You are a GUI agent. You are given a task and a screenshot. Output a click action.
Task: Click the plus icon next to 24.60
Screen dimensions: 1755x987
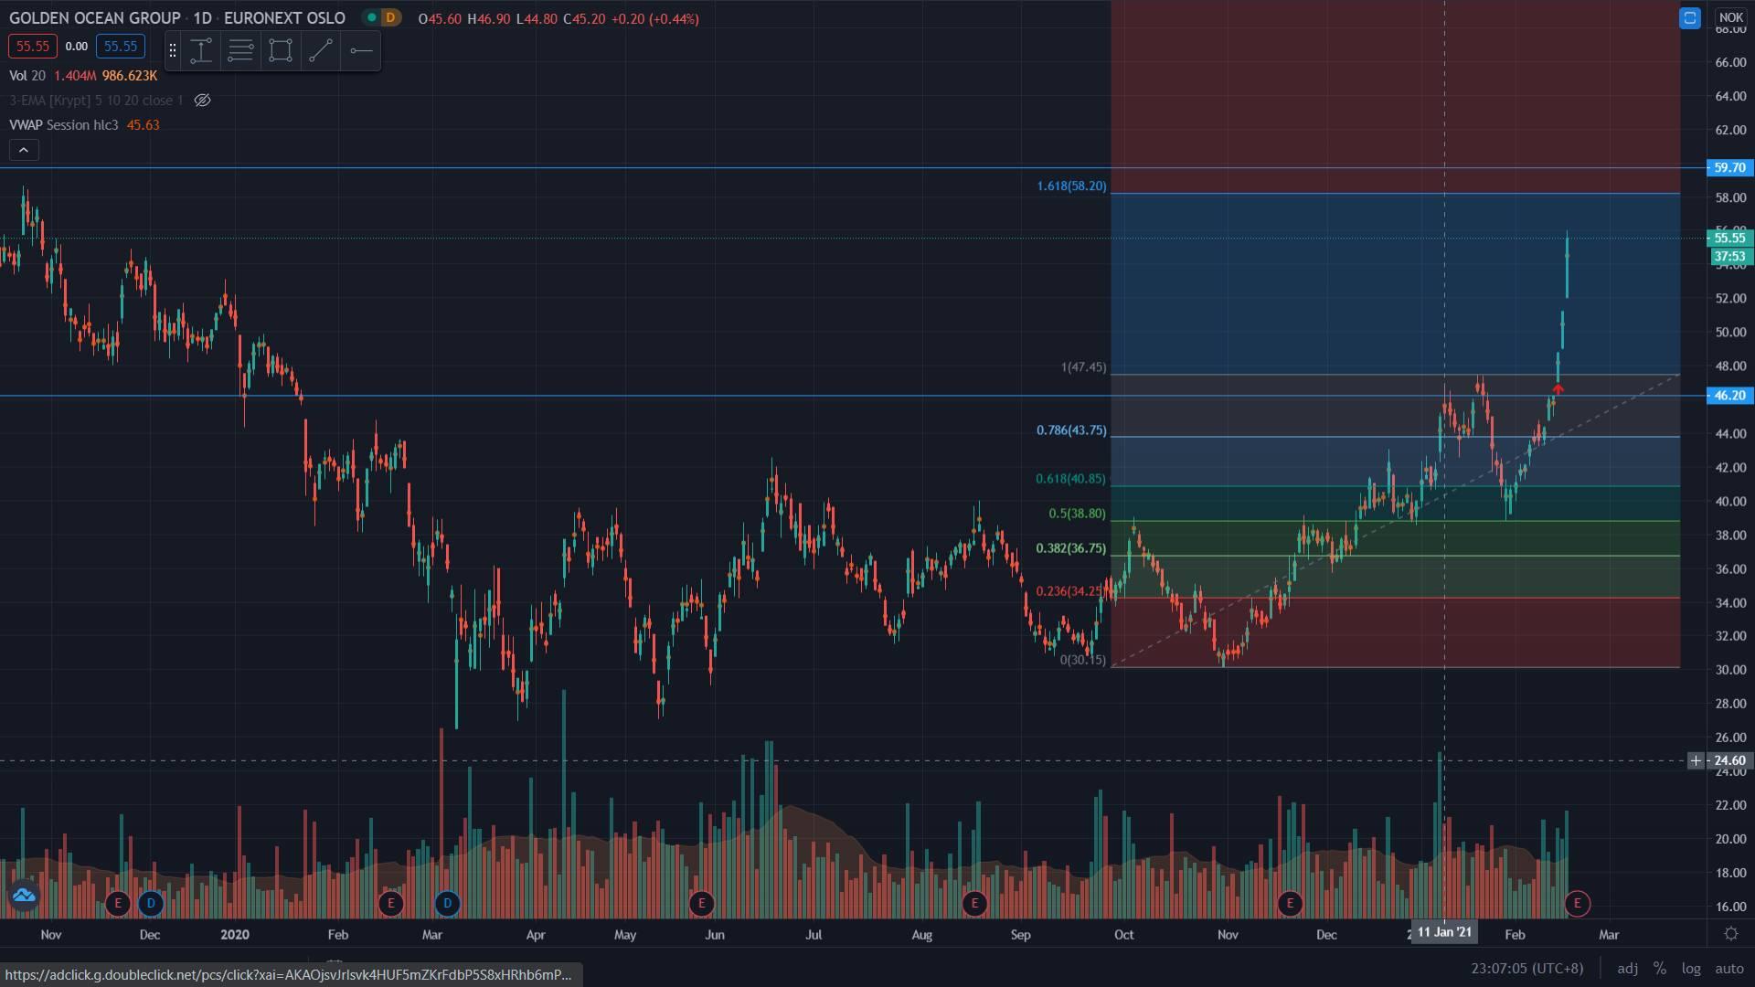pos(1696,760)
